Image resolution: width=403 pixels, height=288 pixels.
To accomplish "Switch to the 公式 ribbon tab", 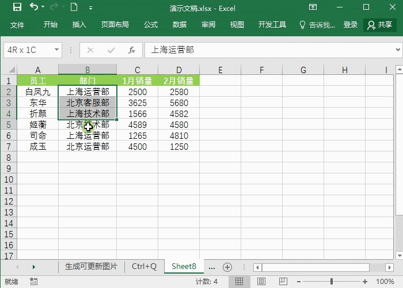I will click(151, 25).
